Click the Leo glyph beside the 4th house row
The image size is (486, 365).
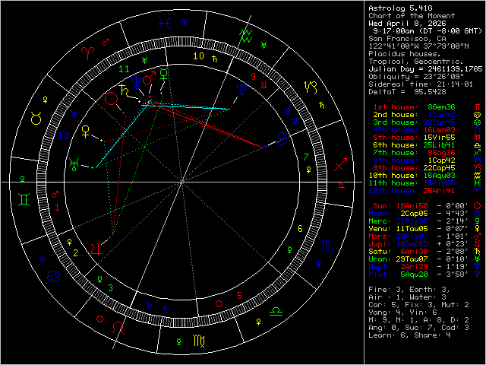coord(478,130)
